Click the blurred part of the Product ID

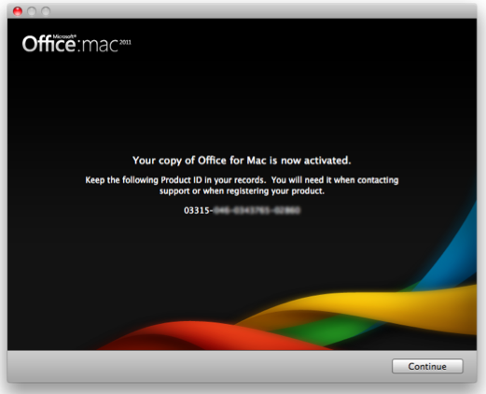point(257,210)
